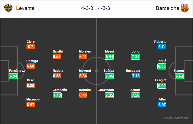This screenshot has height=124, width=193.
Task: Click Busquets' blue 7.16 rating
Action: [136, 76]
